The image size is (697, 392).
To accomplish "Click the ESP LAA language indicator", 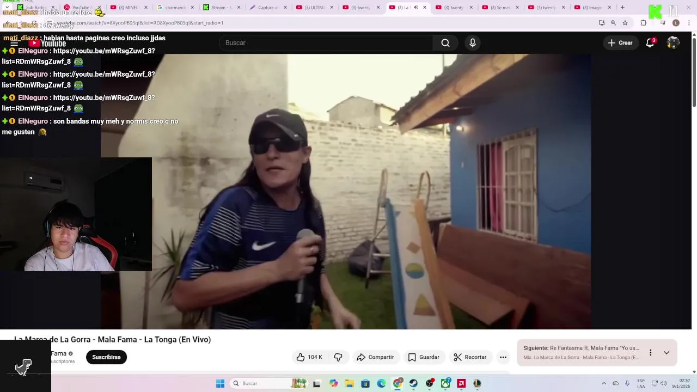I will click(x=641, y=383).
